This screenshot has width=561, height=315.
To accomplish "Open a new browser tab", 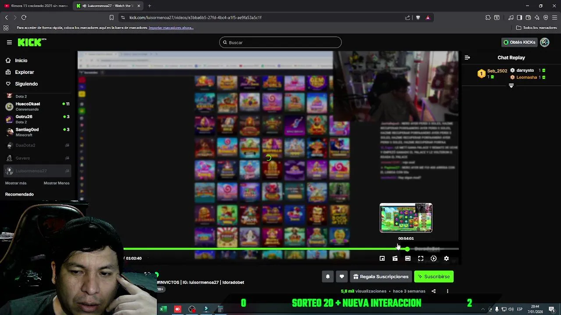I will pos(149,6).
